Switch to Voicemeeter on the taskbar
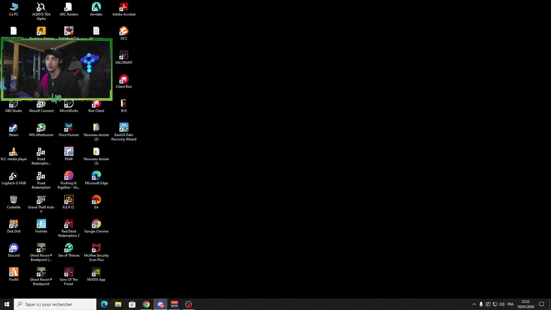The image size is (551, 310). (x=174, y=304)
